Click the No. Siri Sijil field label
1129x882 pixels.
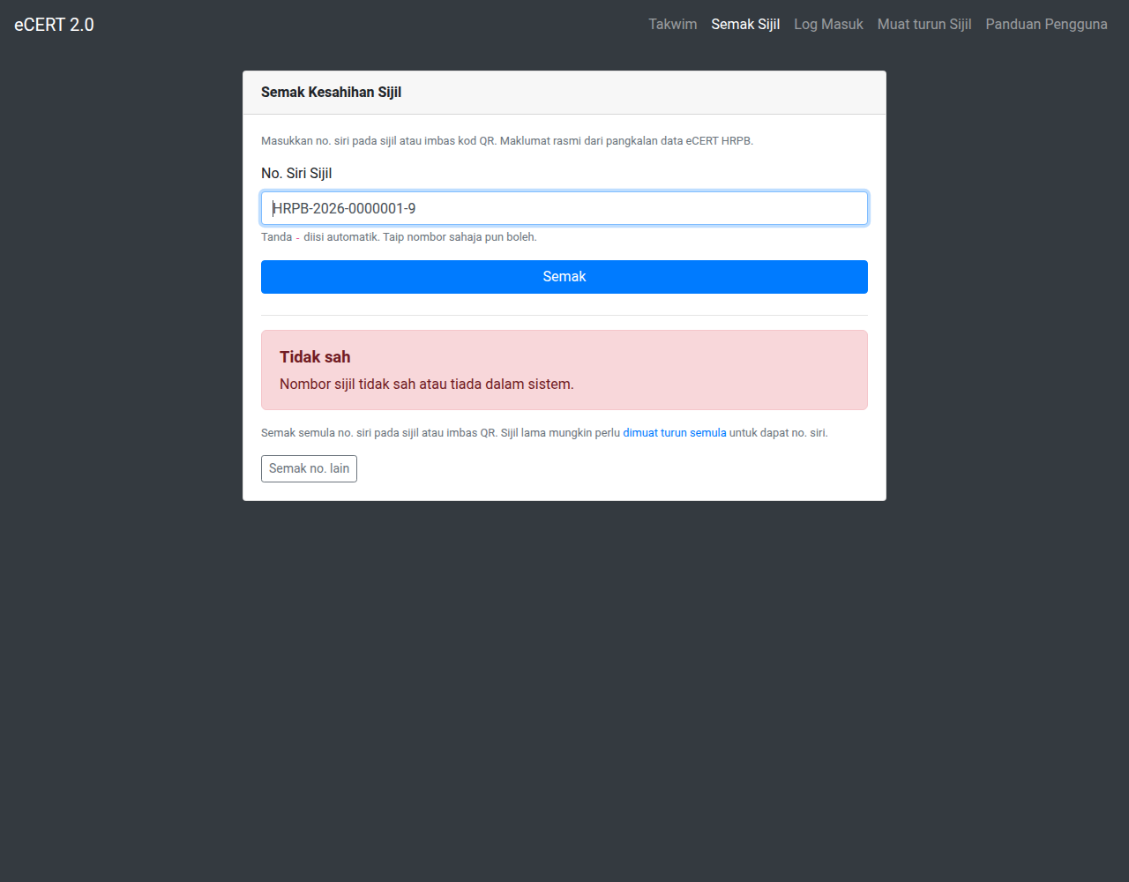point(296,174)
